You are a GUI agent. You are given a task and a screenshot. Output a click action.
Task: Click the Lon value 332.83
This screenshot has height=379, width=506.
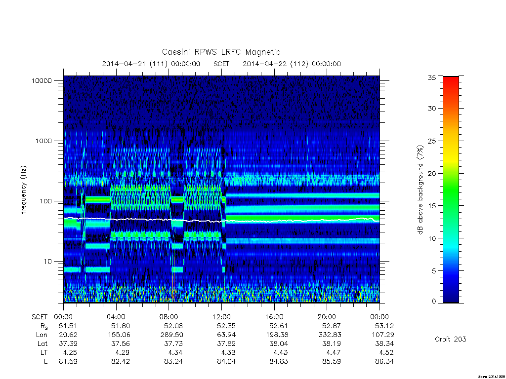[330, 335]
